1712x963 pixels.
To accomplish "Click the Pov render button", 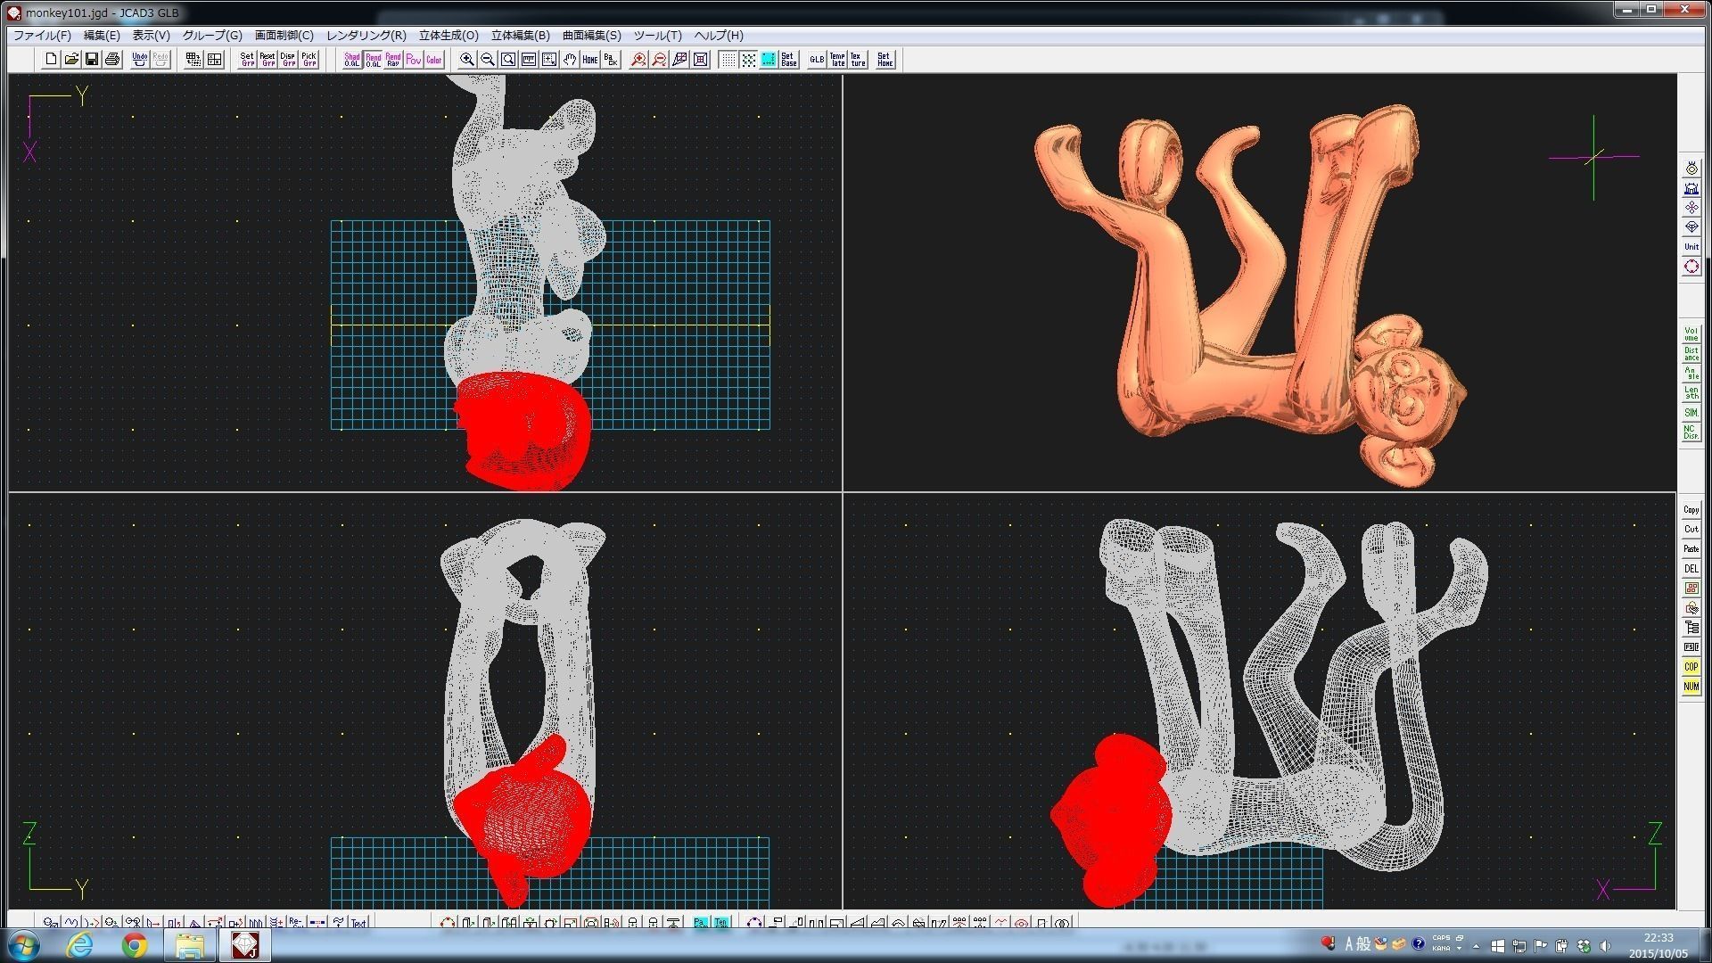I will [x=414, y=60].
